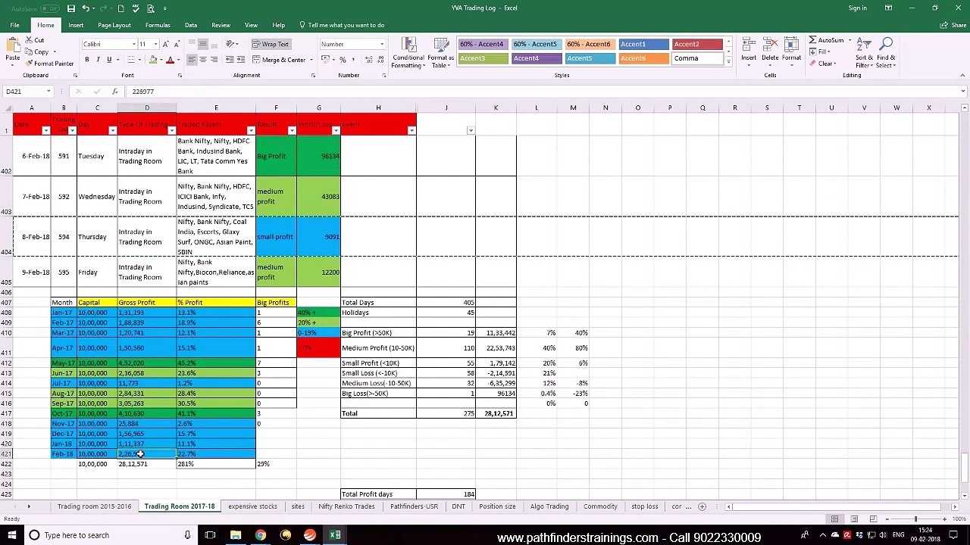Click the Copy button in Clipboard
The image size is (970, 545).
(38, 52)
